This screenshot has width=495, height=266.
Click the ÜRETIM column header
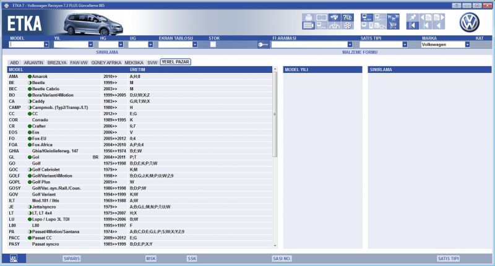pyautogui.click(x=137, y=69)
